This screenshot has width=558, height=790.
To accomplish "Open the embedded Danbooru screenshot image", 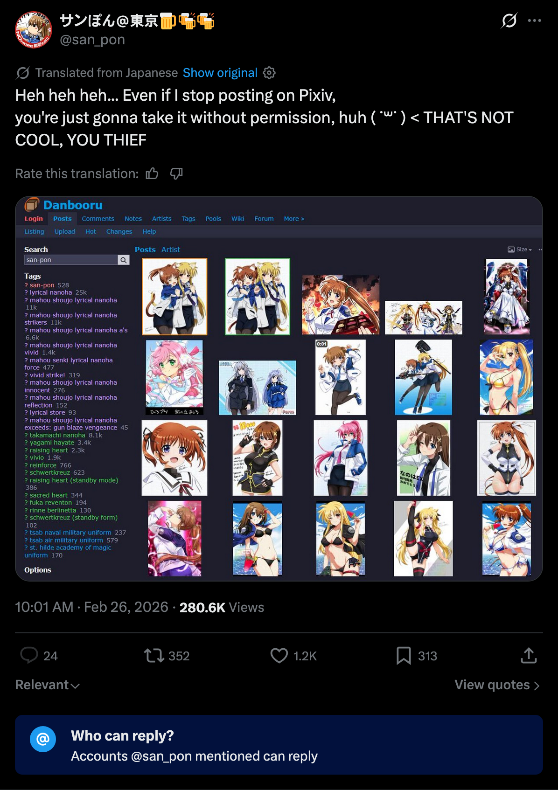I will pos(279,388).
